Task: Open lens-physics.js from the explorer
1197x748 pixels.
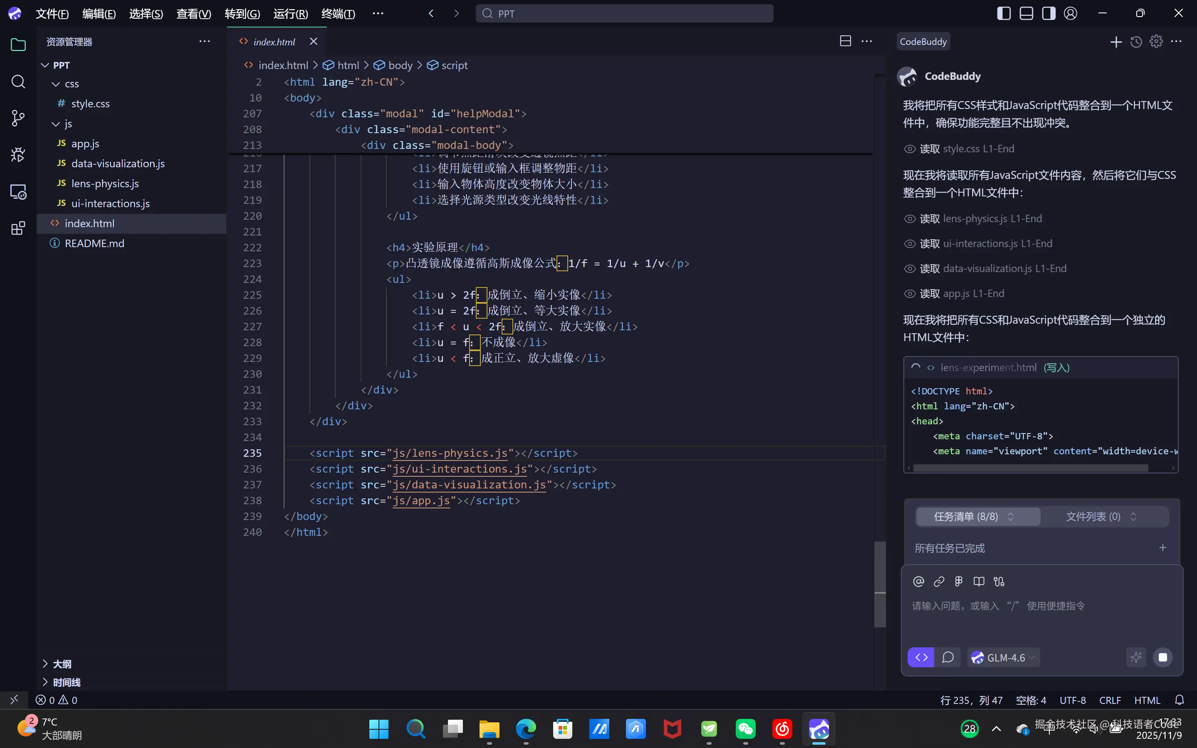Action: pos(105,183)
